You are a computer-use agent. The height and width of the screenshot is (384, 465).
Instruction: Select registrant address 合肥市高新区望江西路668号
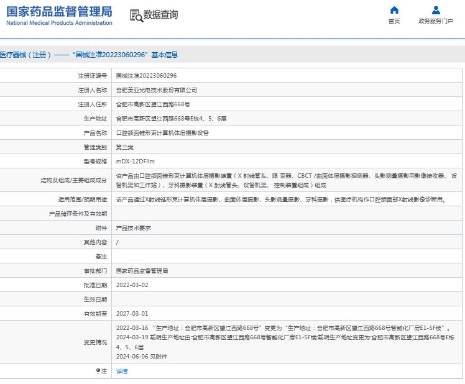pyautogui.click(x=153, y=104)
